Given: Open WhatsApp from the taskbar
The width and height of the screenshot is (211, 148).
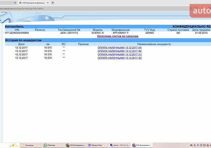Looking at the screenshot, I should (x=50, y=145).
